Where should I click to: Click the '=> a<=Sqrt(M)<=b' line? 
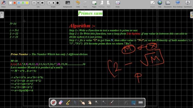coord(22,91)
